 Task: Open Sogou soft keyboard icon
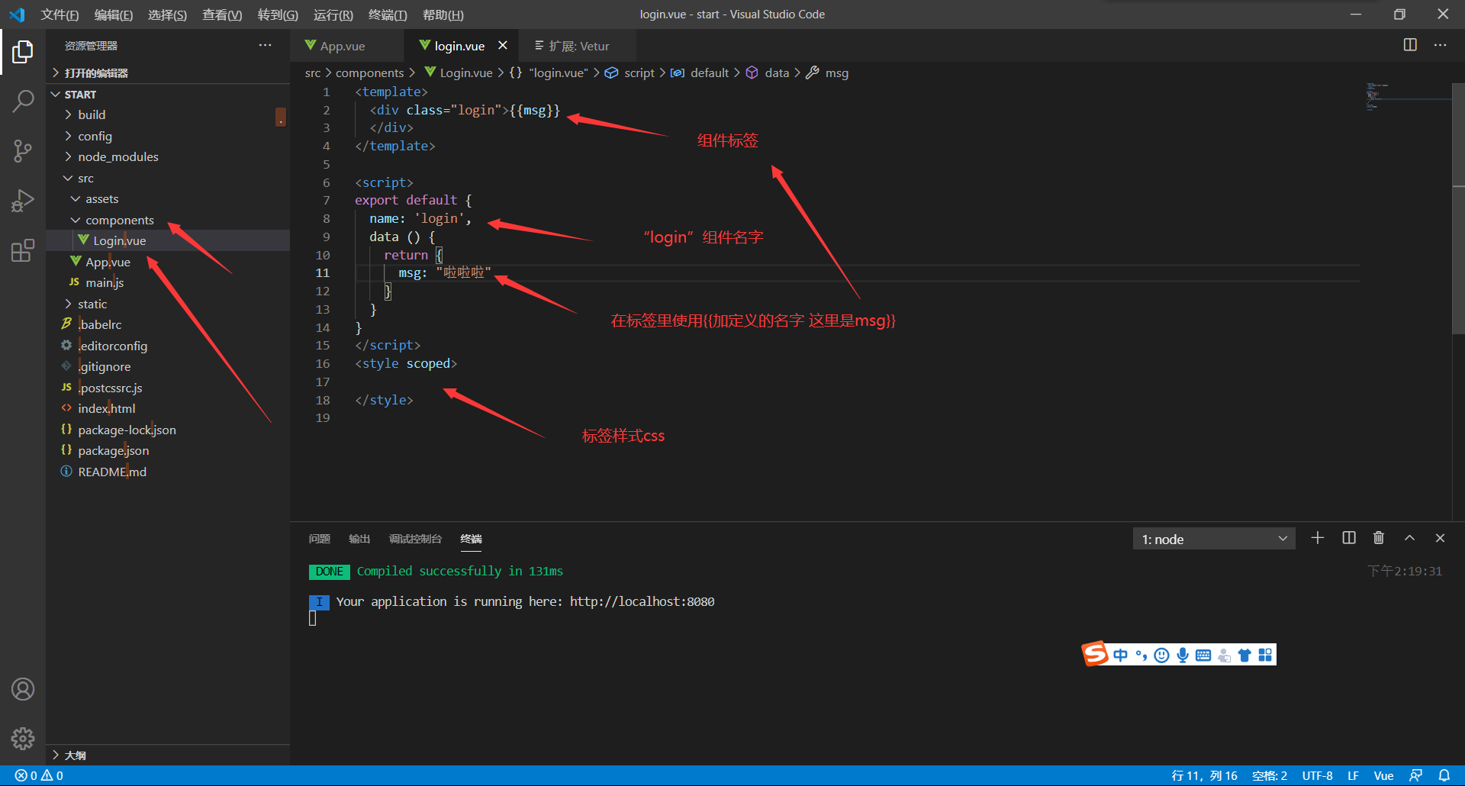tap(1203, 655)
